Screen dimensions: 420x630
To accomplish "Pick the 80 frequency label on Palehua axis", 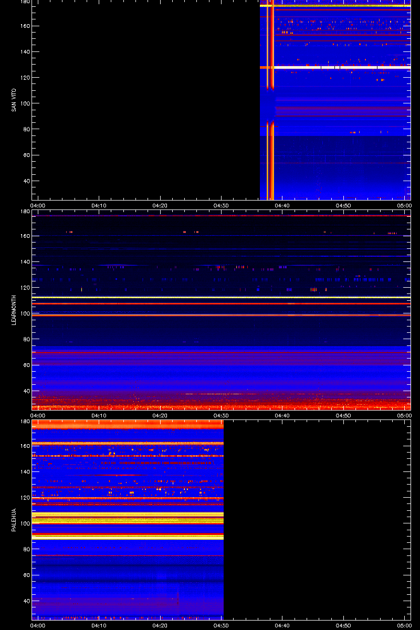I will [x=27, y=549].
